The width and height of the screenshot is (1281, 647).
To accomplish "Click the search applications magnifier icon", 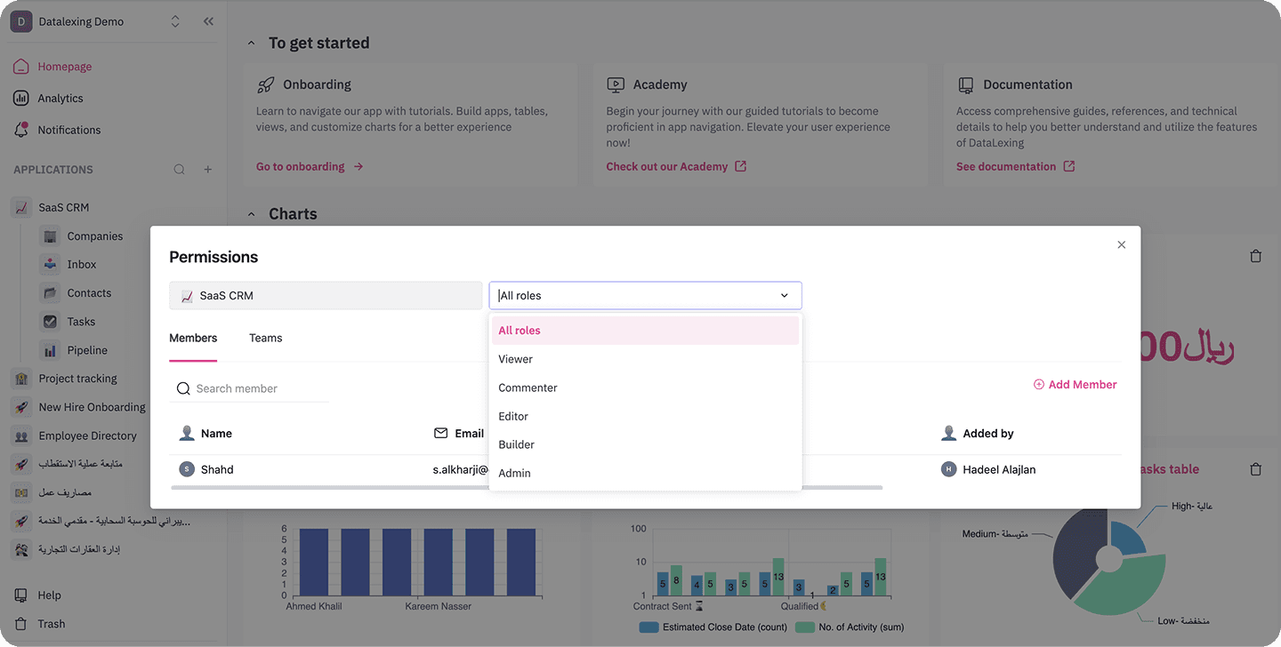I will point(179,170).
